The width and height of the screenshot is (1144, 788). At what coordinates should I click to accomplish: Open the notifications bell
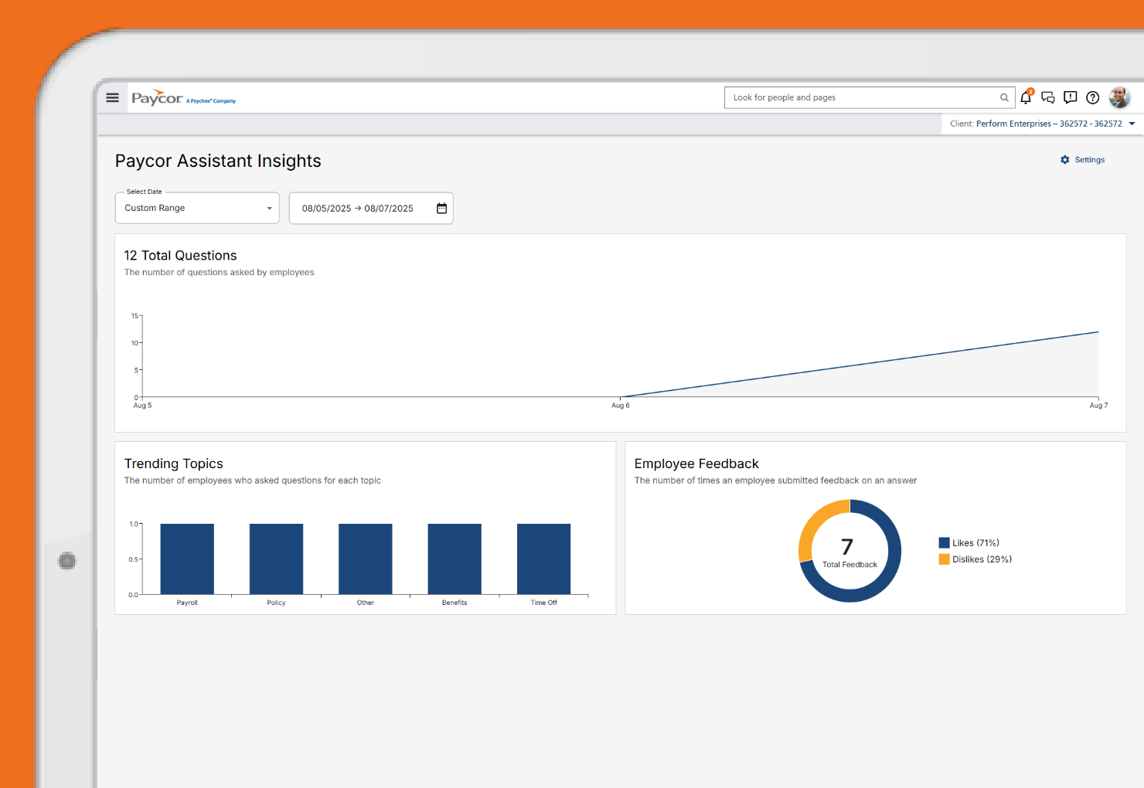1026,97
